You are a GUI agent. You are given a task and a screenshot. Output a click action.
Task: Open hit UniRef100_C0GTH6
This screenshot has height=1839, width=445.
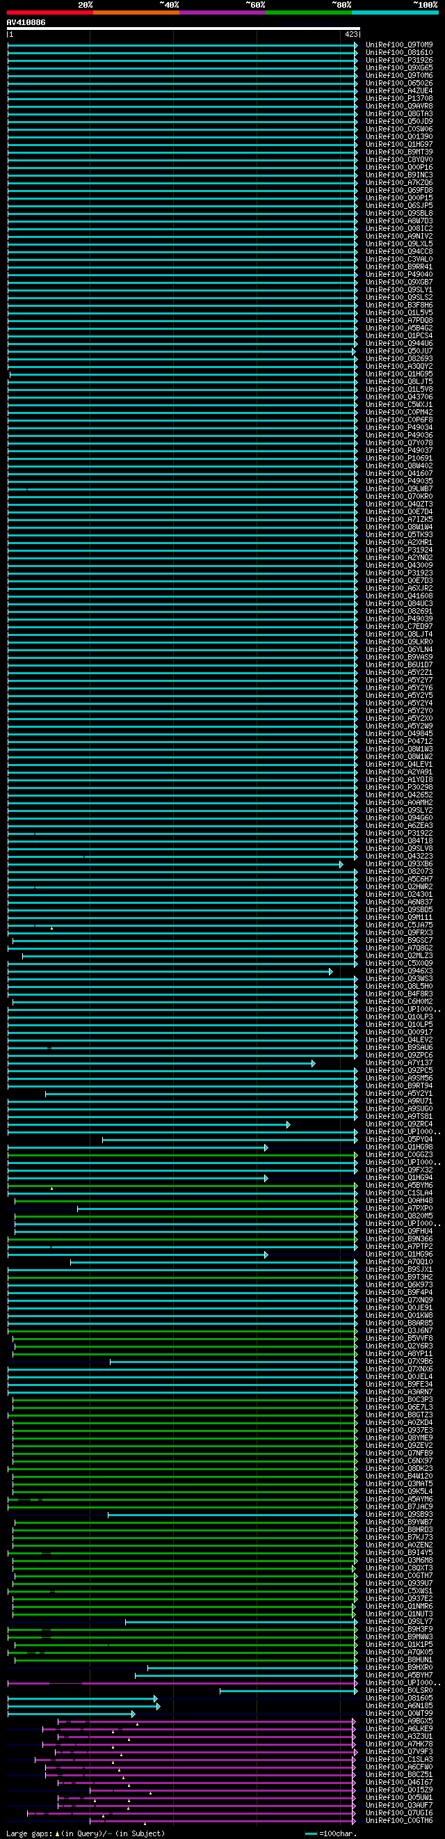coord(399,1821)
